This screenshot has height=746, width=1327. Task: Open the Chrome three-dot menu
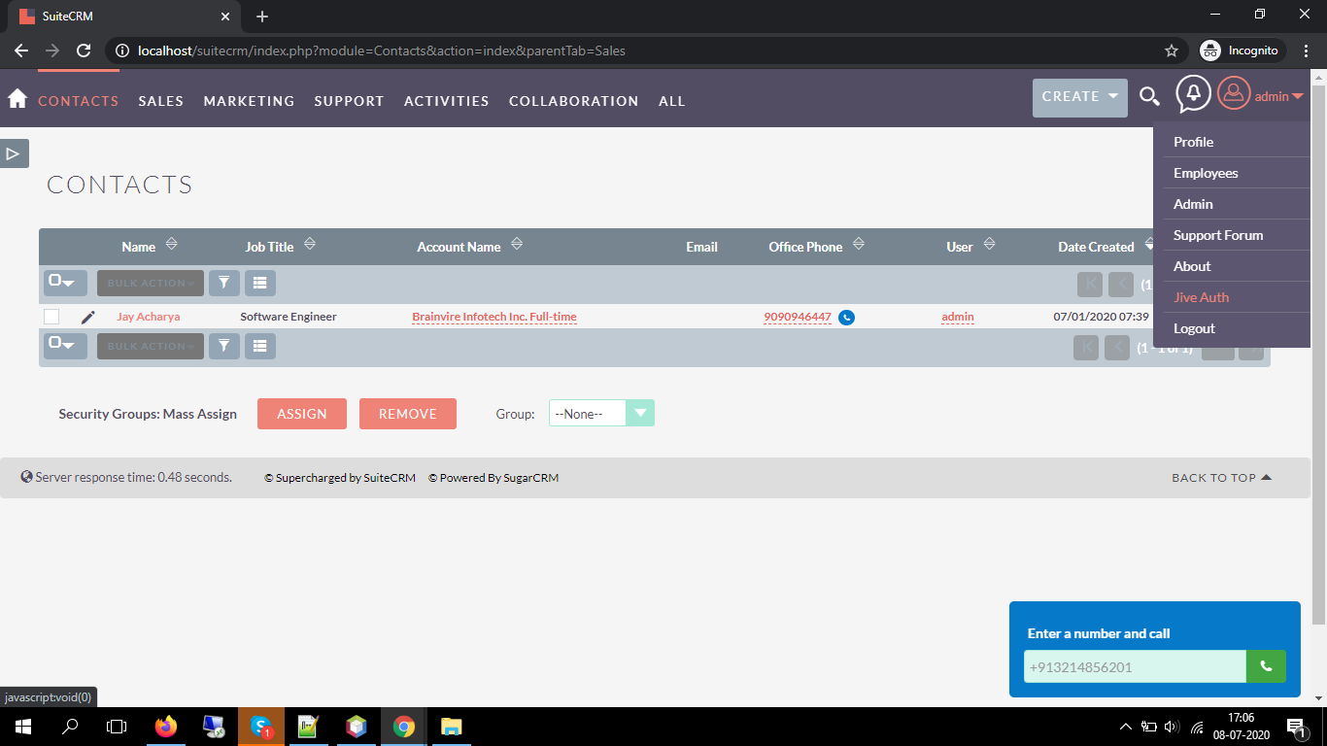(x=1307, y=51)
